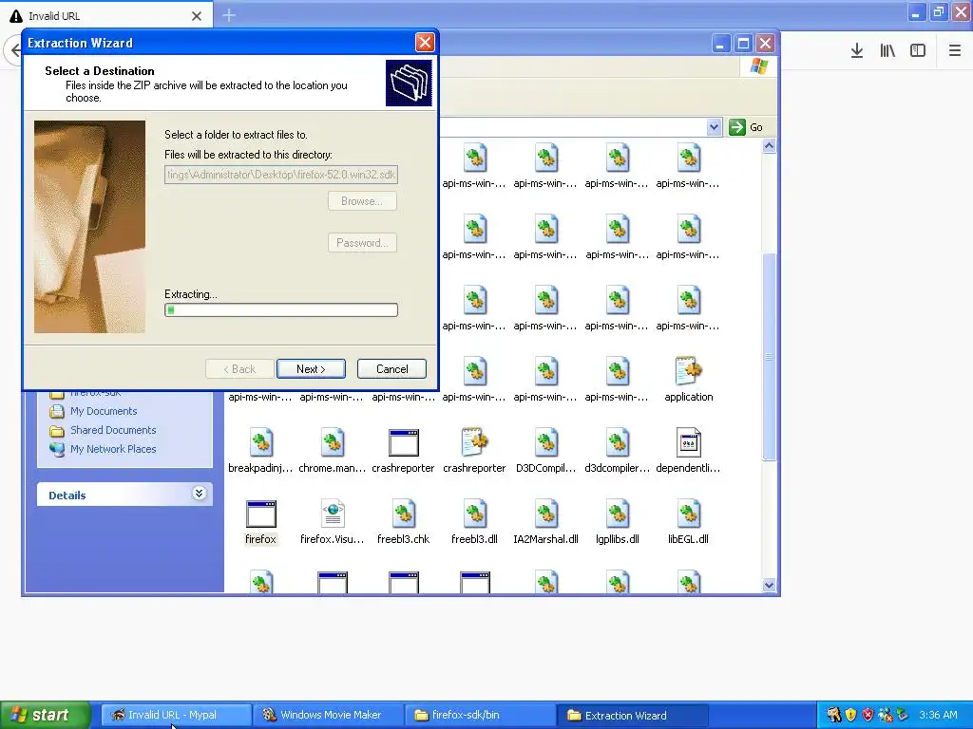Screen dimensions: 973x729
Task: Select Extraction Wizard taskbar item
Action: click(632, 715)
